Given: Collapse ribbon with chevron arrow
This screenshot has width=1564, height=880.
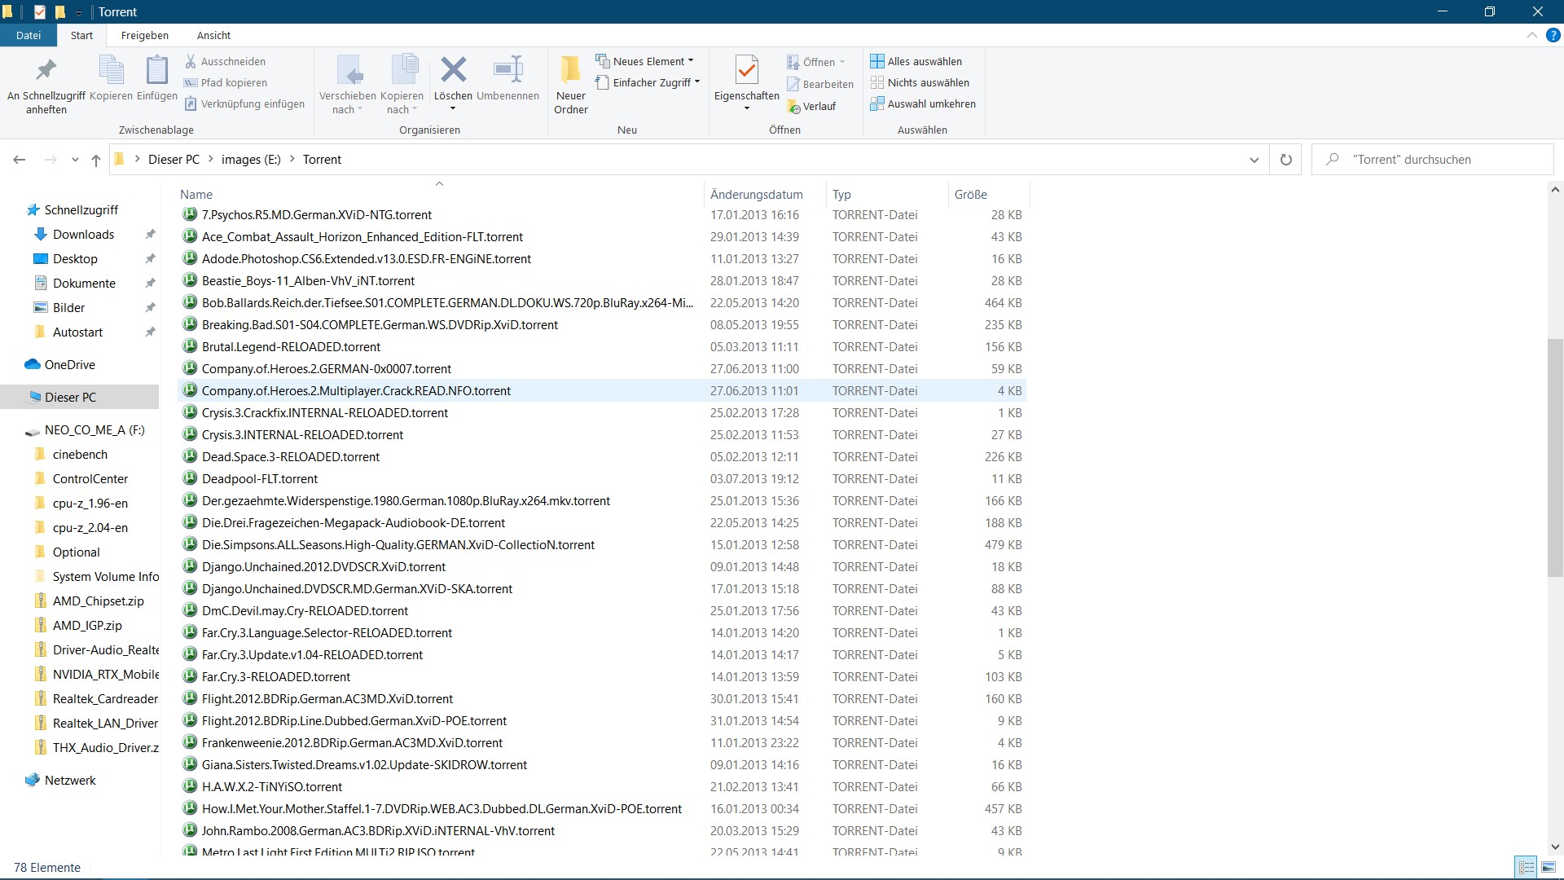Looking at the screenshot, I should [1531, 35].
